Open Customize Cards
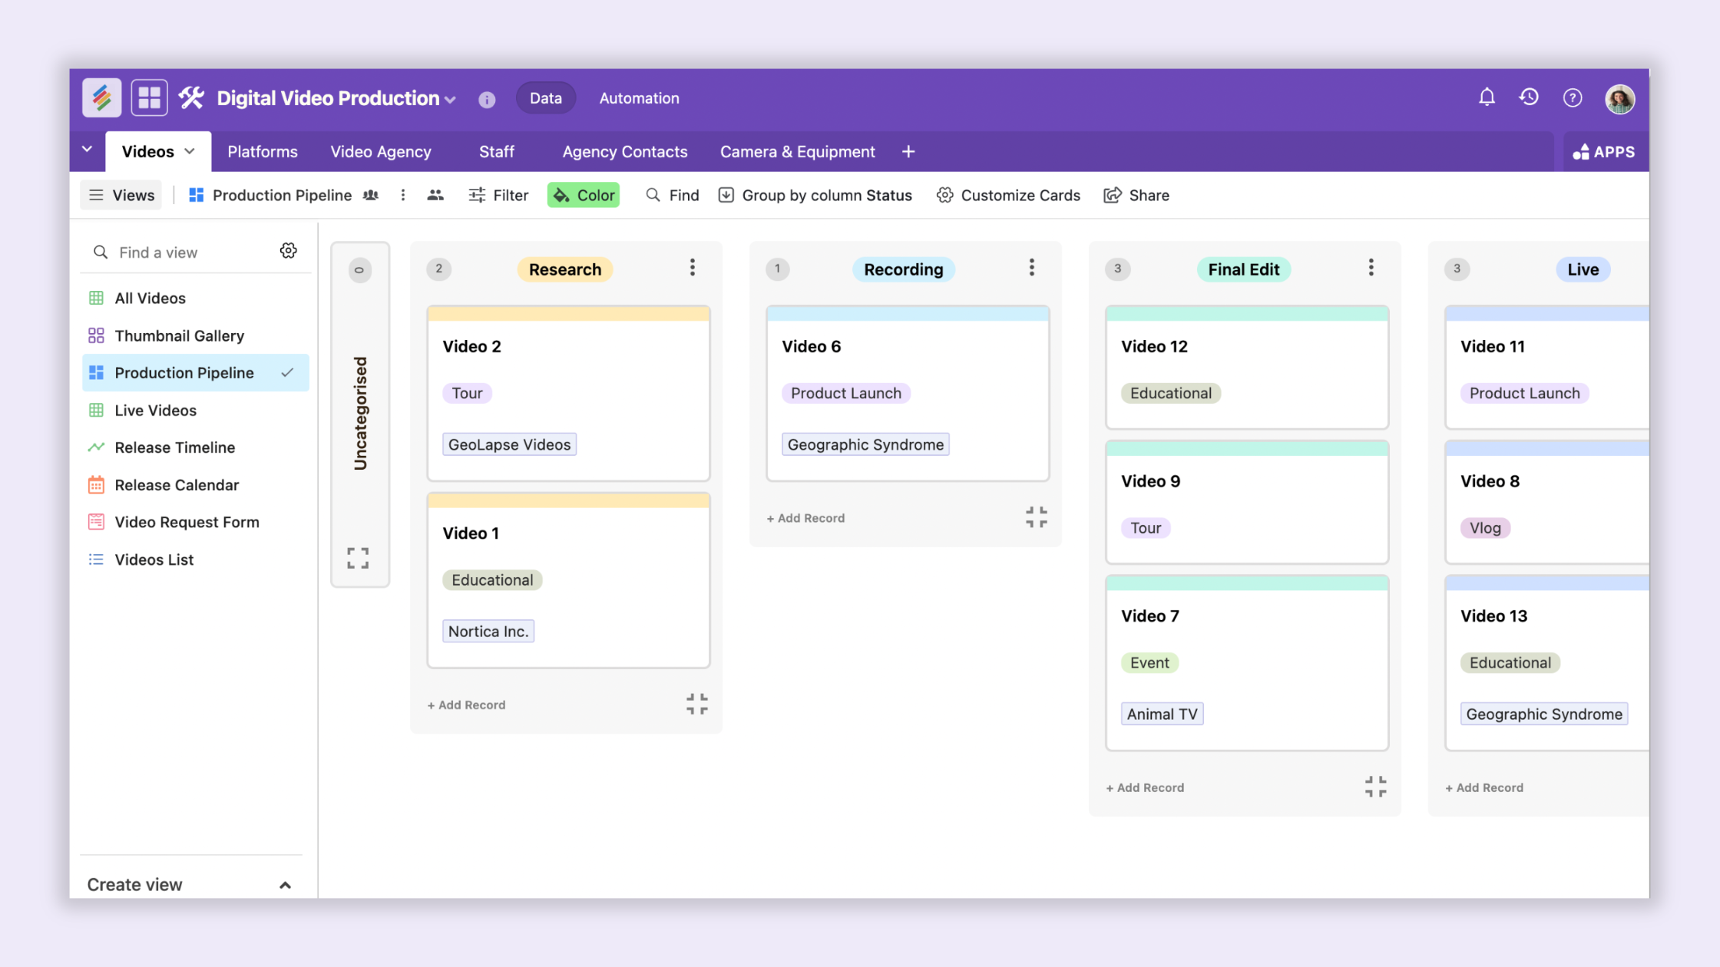This screenshot has height=967, width=1720. click(x=1008, y=196)
